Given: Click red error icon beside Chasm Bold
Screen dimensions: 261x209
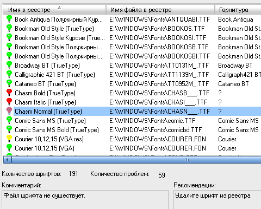Looking at the screenshot, I should (9, 93).
